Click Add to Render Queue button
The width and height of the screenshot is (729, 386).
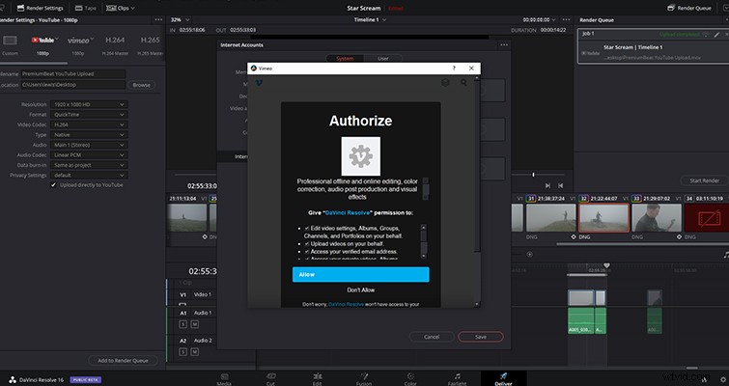[x=123, y=361]
